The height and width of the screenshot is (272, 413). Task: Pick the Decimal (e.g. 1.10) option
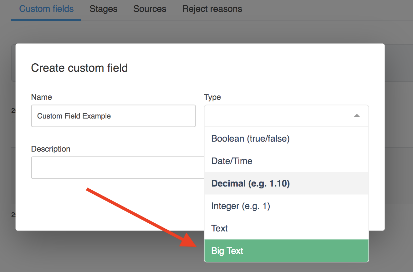point(250,183)
